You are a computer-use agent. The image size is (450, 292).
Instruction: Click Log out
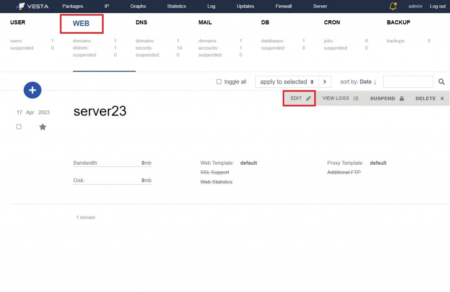pyautogui.click(x=438, y=6)
